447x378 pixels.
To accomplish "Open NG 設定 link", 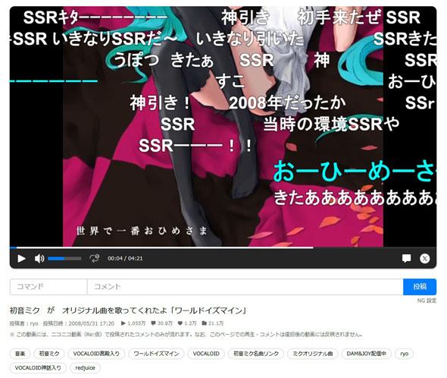I will [x=427, y=301].
